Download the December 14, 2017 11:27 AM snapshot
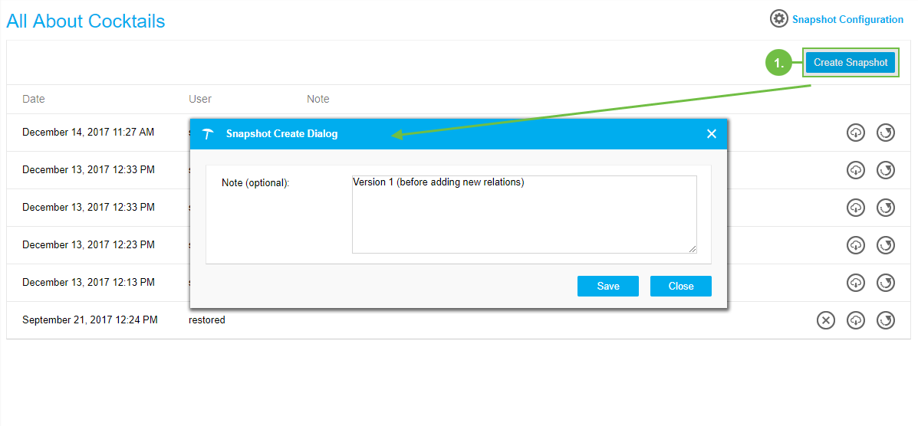 tap(855, 133)
